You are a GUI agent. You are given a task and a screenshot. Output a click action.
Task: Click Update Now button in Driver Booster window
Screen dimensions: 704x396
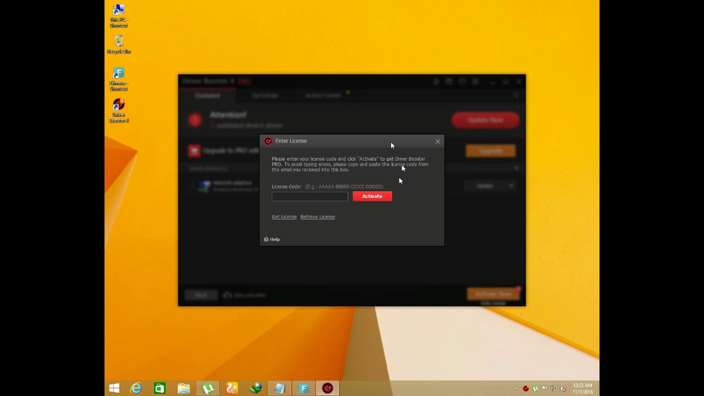(486, 120)
